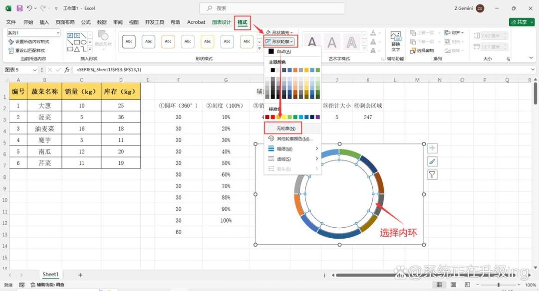The image size is (539, 291).
Task: Switch to Page Layout view
Action: pos(453,285)
